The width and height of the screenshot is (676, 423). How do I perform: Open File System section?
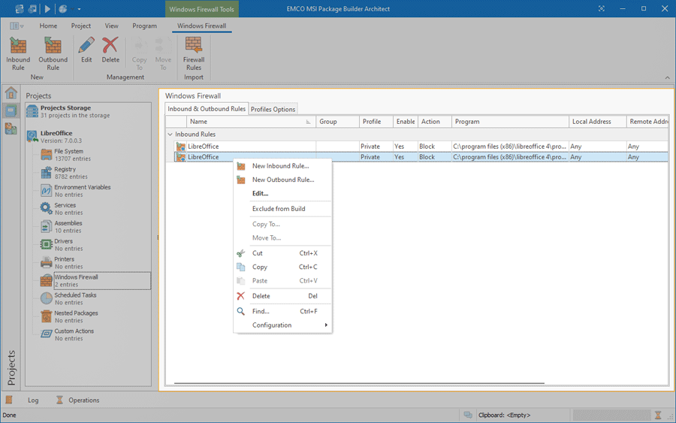click(68, 155)
